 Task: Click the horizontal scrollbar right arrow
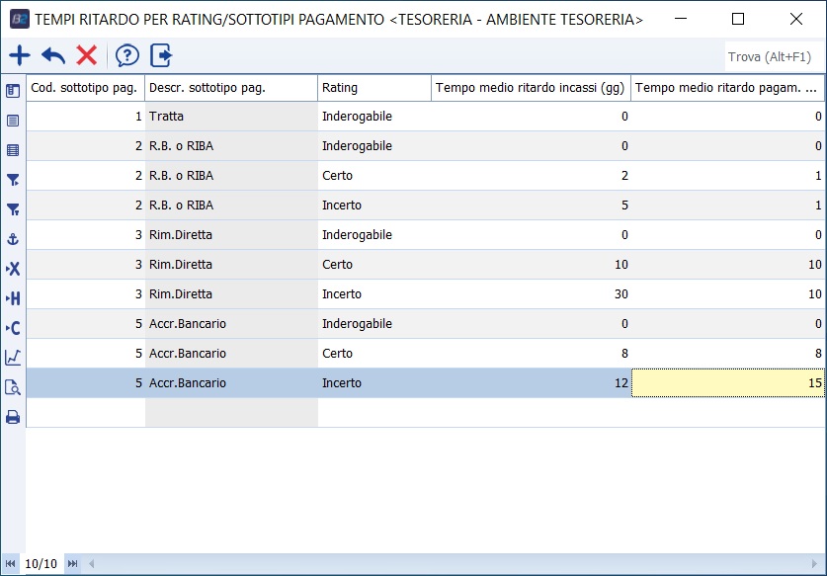tap(815, 563)
